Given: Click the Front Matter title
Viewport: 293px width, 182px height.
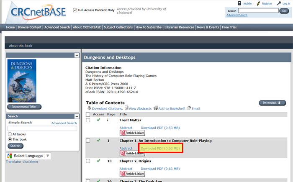Looking at the screenshot, I should tap(131, 120).
